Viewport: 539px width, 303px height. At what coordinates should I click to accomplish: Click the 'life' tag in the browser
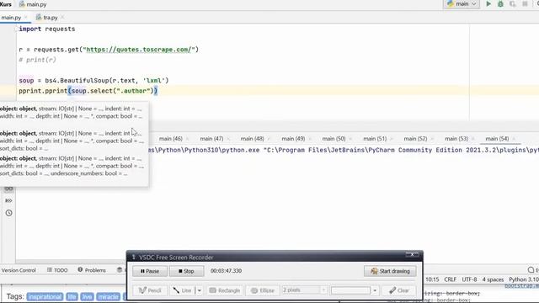point(72,296)
